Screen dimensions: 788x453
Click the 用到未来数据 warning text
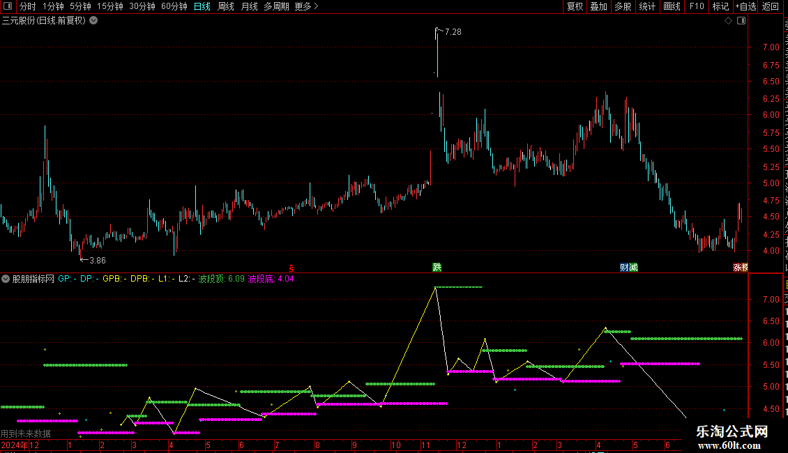pyautogui.click(x=26, y=433)
